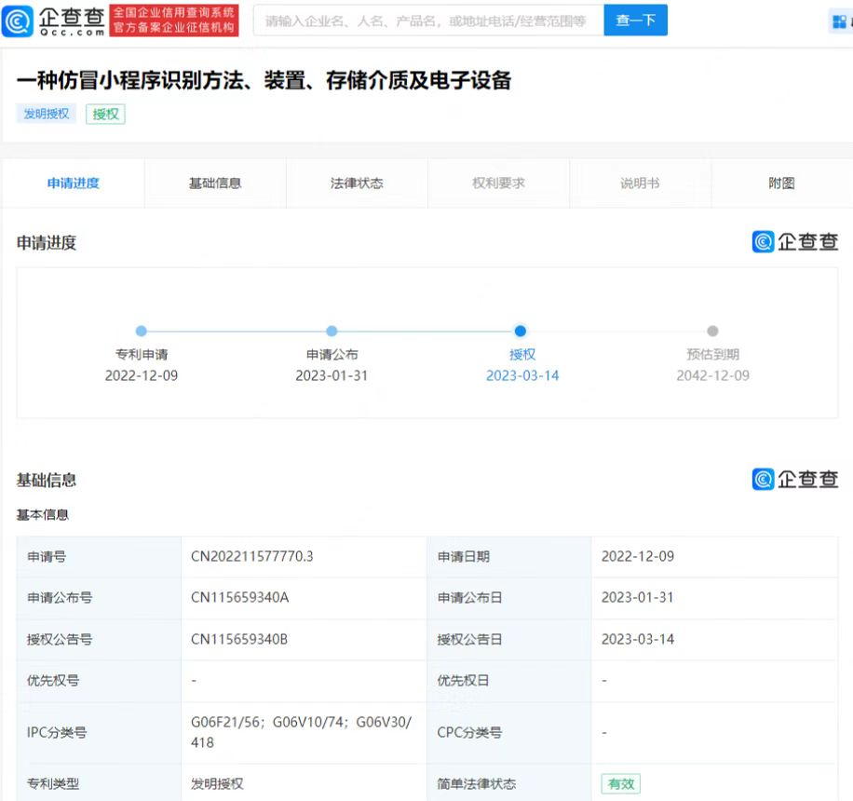Click the 基础信息 section heading
The height and width of the screenshot is (801, 853).
(47, 480)
